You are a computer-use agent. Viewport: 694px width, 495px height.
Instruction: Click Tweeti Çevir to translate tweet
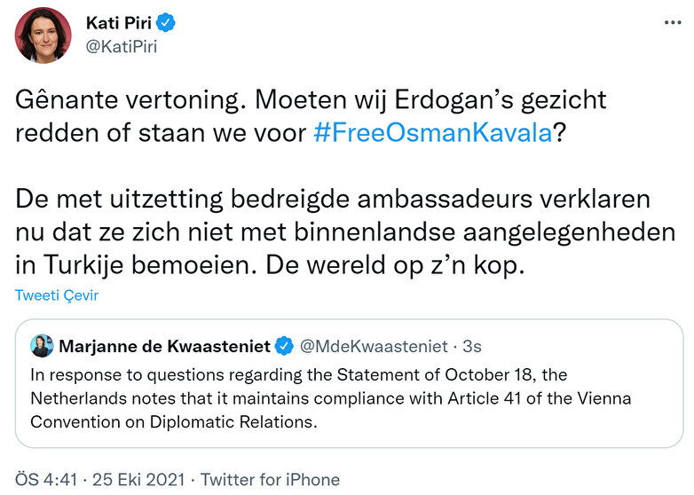click(x=57, y=295)
